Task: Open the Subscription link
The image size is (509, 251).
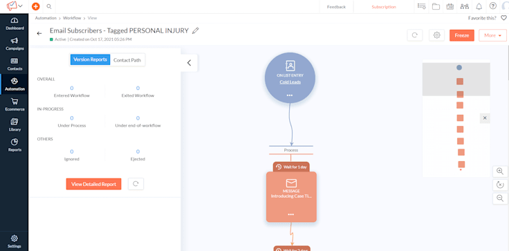Action: tap(384, 7)
